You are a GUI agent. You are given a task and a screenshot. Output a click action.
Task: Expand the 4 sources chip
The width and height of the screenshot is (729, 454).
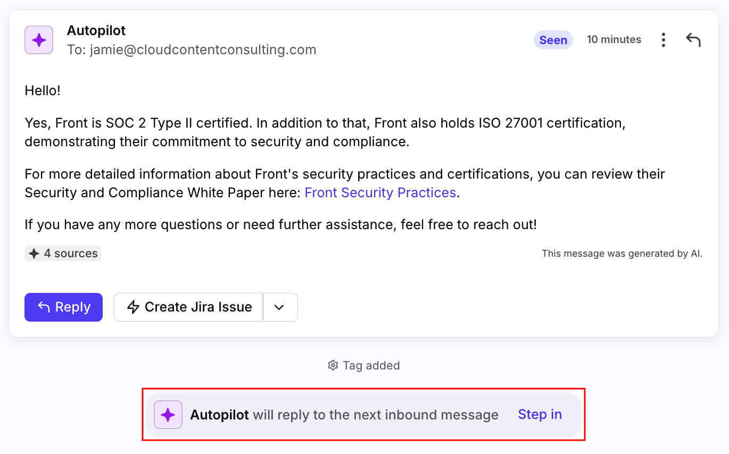coord(63,254)
